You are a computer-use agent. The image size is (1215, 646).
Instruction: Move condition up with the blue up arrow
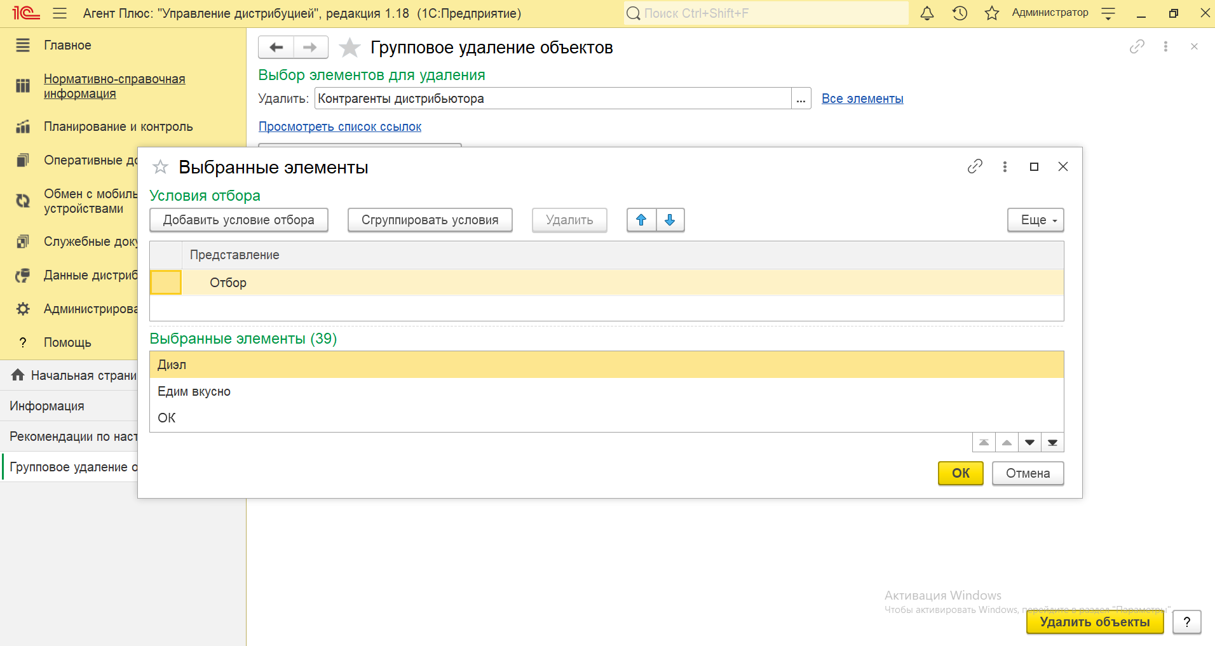641,220
